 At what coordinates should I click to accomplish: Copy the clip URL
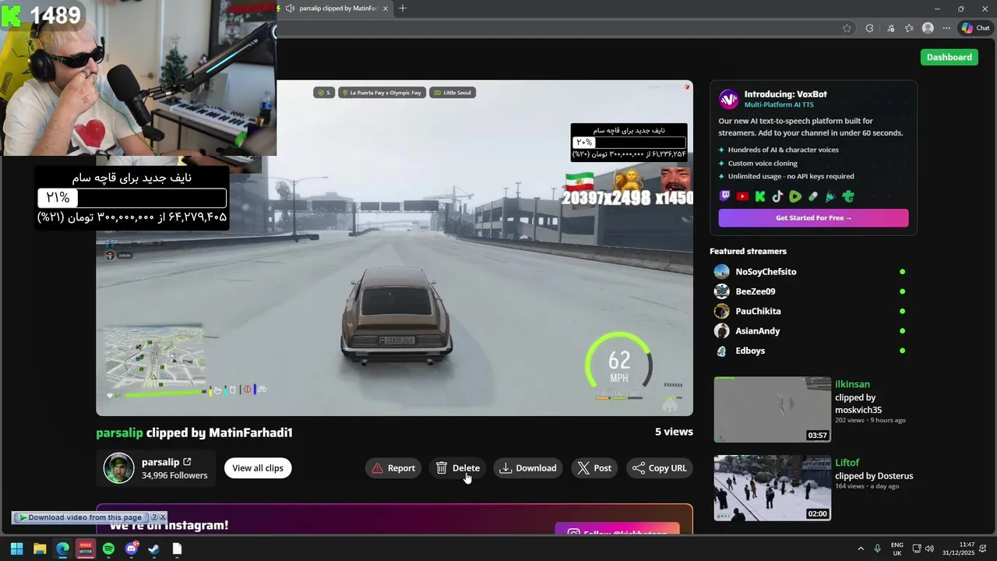[660, 468]
